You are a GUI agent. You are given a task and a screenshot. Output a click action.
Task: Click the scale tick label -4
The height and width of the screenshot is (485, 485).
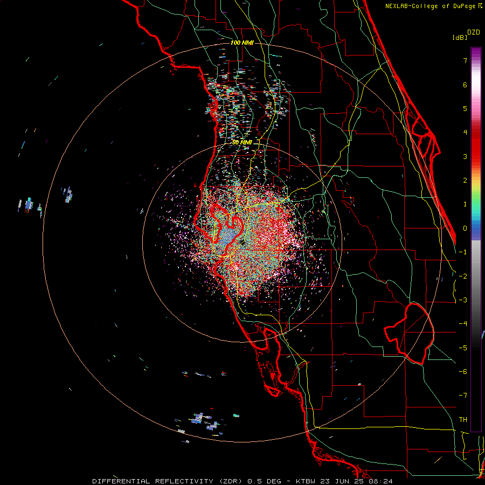click(x=463, y=324)
